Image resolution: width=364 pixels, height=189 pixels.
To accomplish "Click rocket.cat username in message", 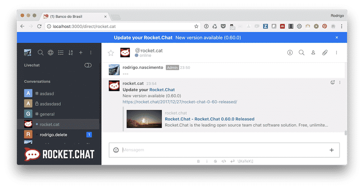I will 133,83.
